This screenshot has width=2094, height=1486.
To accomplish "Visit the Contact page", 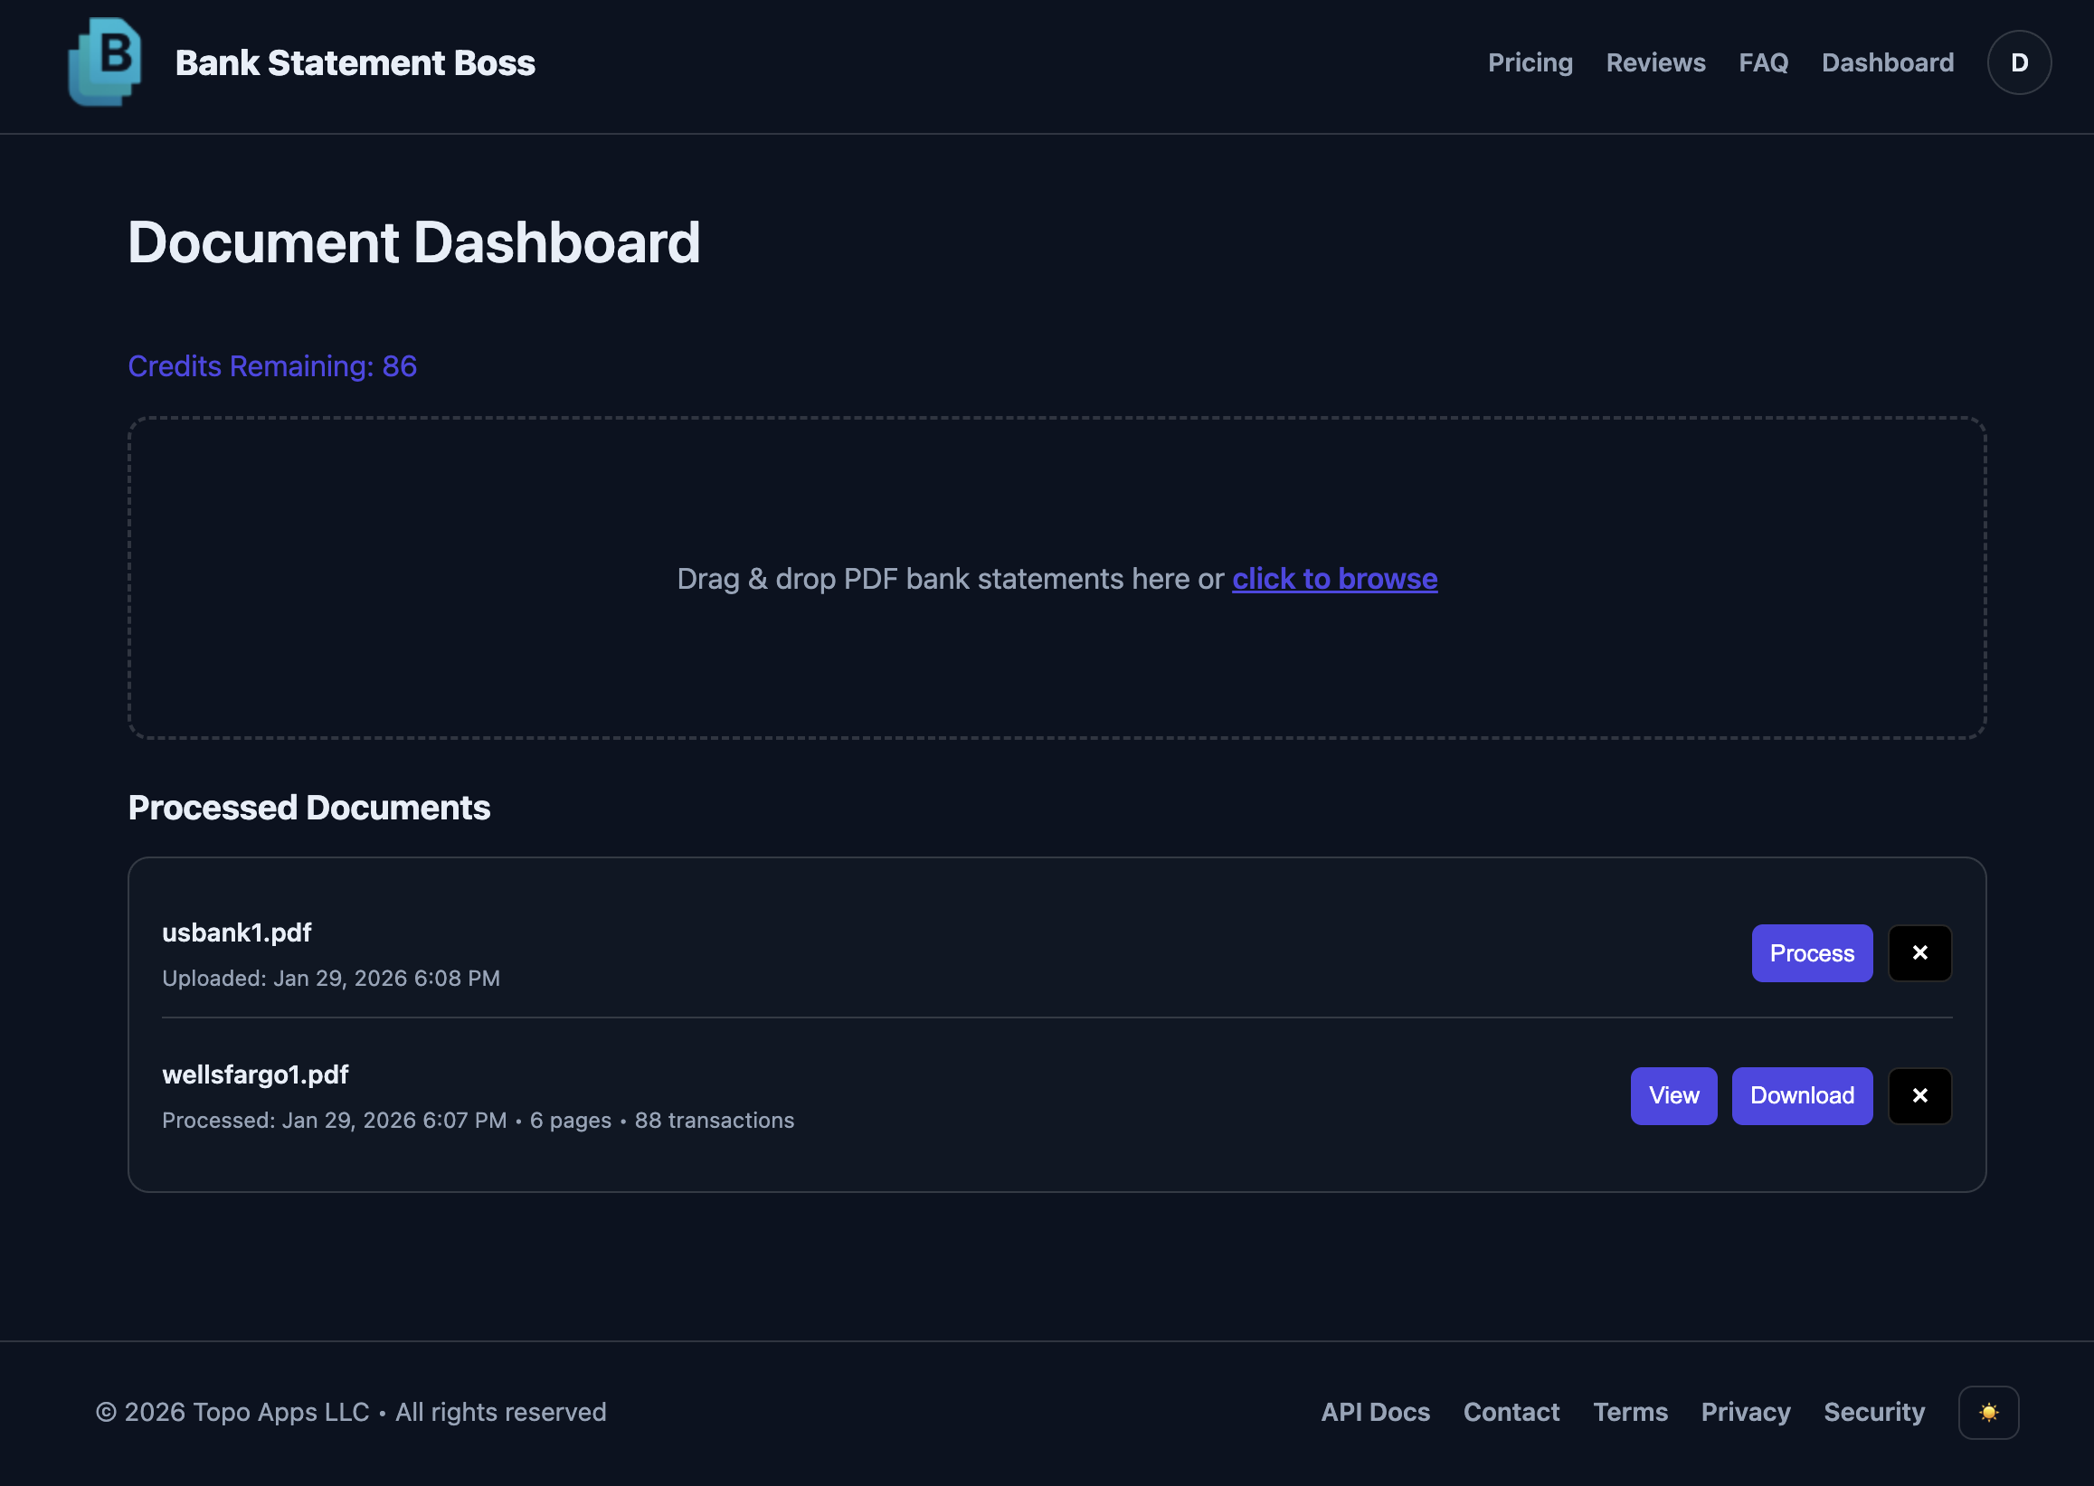I will point(1511,1412).
